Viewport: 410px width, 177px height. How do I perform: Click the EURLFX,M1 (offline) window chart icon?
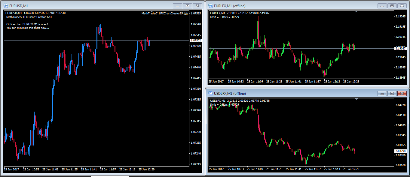210,6
